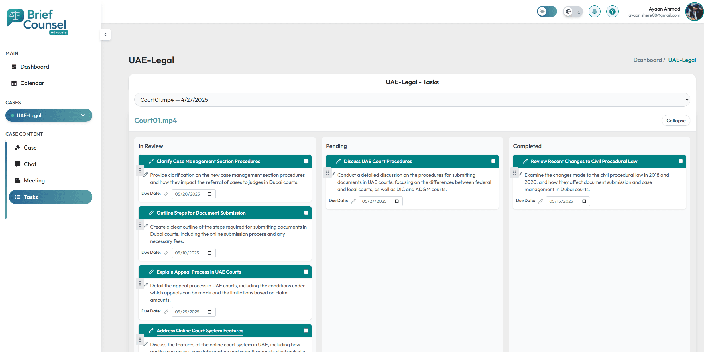Open the help question mark icon
The width and height of the screenshot is (704, 352).
(612, 12)
